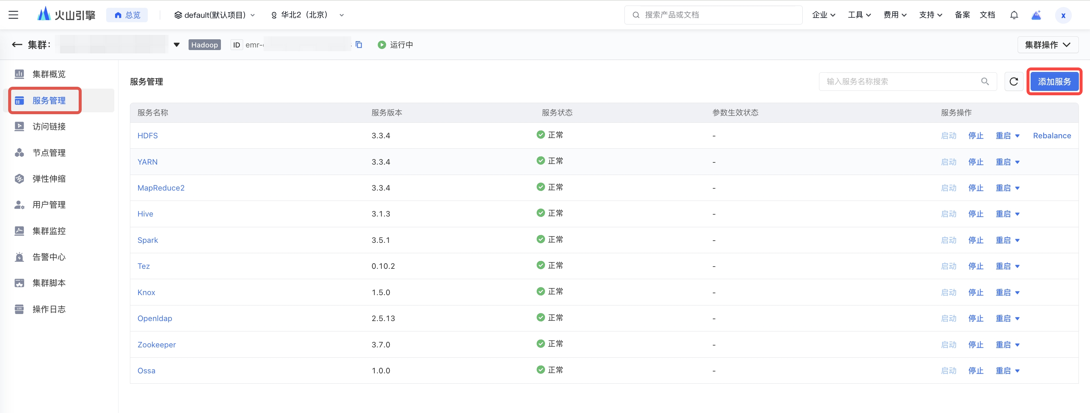This screenshot has width=1090, height=413.
Task: Open the 支持 menu
Action: tap(930, 15)
